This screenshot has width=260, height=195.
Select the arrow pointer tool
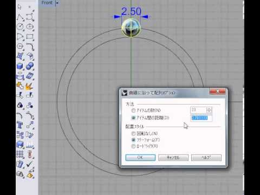click(x=19, y=7)
